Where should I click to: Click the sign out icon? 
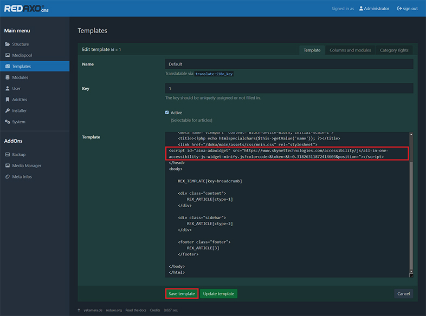(399, 9)
